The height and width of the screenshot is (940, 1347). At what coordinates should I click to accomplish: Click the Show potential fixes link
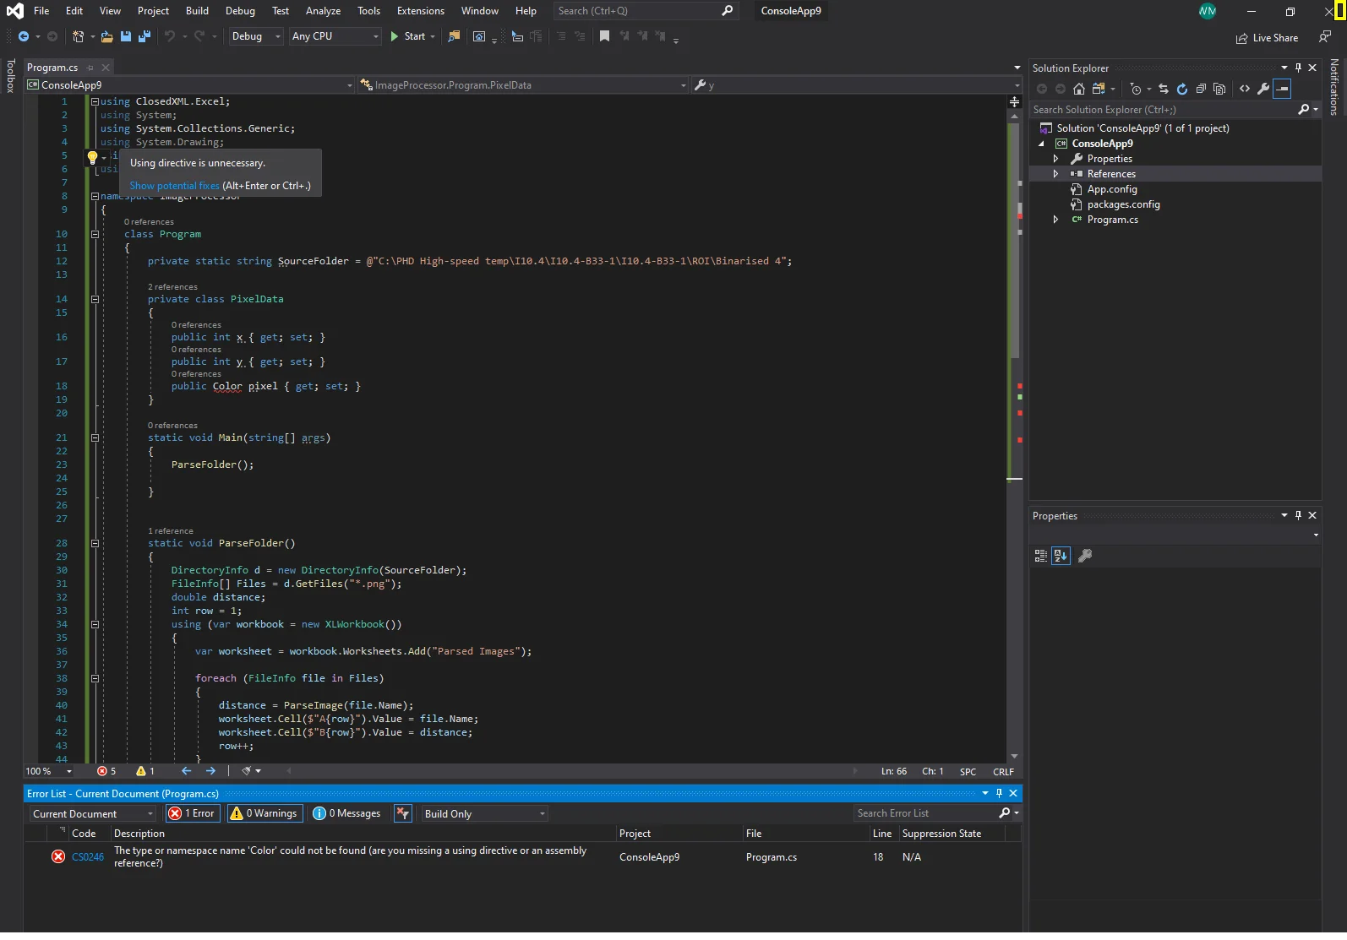pos(174,186)
